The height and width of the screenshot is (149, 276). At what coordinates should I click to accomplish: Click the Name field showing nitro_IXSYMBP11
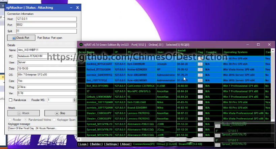coord(47,50)
